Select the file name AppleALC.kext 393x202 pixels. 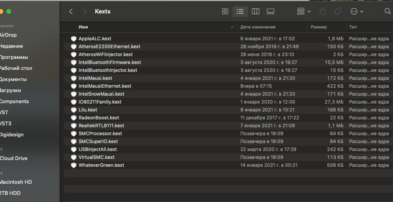pyautogui.click(x=95, y=39)
